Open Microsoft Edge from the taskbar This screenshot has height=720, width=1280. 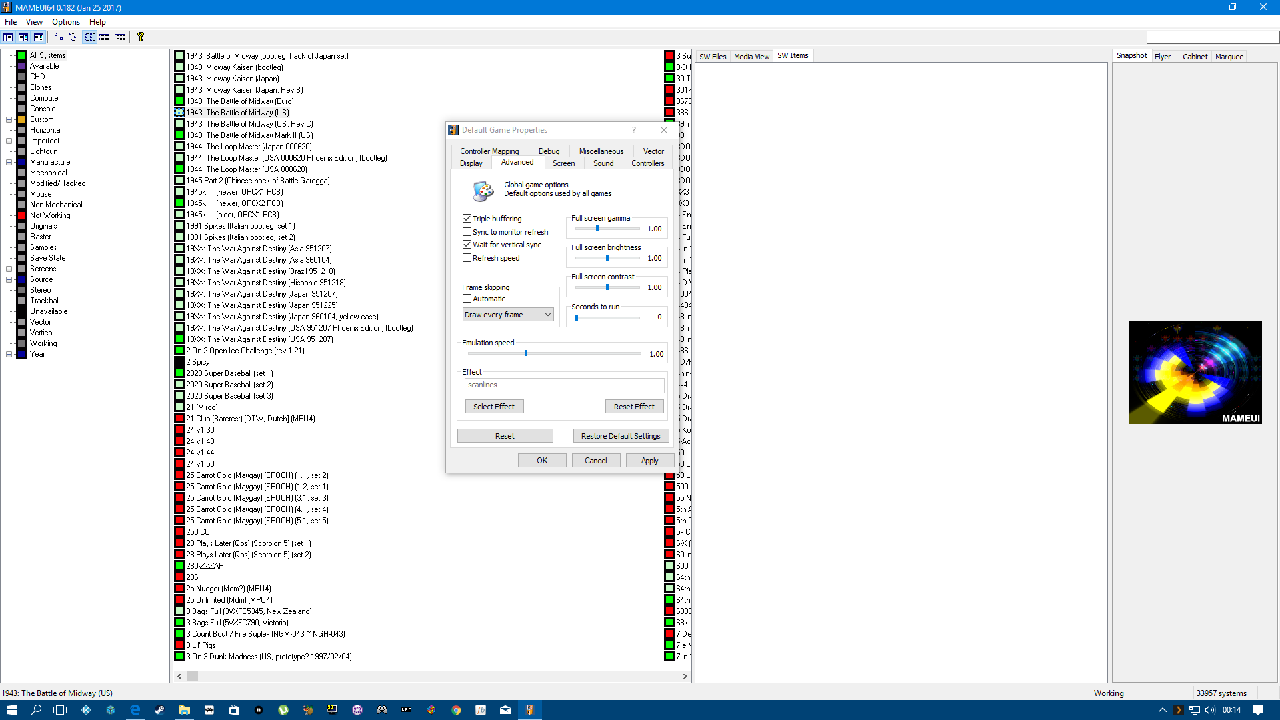point(135,710)
